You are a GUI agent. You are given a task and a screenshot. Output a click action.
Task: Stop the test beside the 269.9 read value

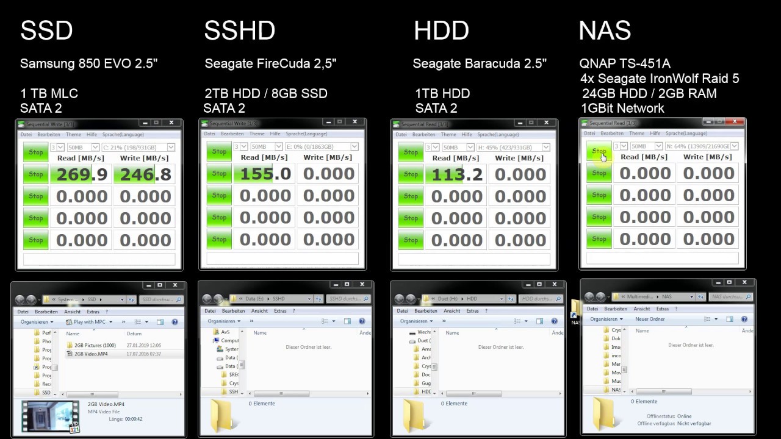[x=36, y=174]
